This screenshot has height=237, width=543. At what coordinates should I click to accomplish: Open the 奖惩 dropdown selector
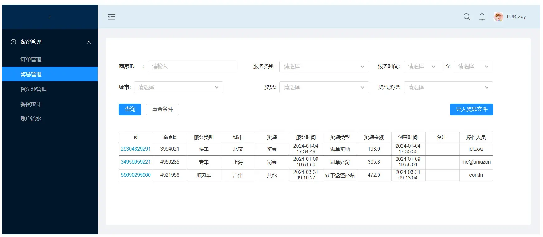pos(324,87)
